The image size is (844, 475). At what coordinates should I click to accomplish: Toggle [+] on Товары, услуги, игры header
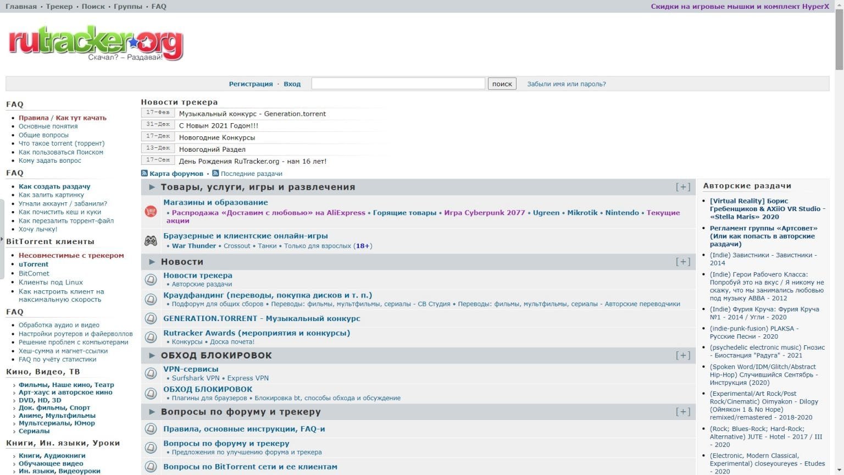(682, 187)
